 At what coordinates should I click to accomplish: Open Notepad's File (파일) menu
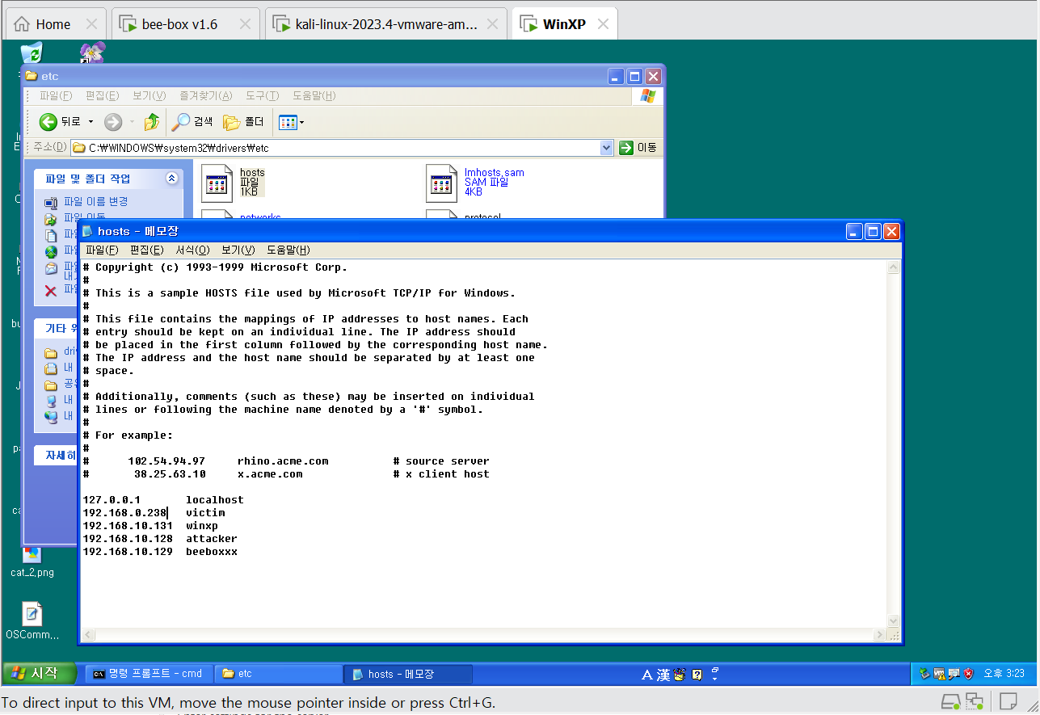coord(102,250)
